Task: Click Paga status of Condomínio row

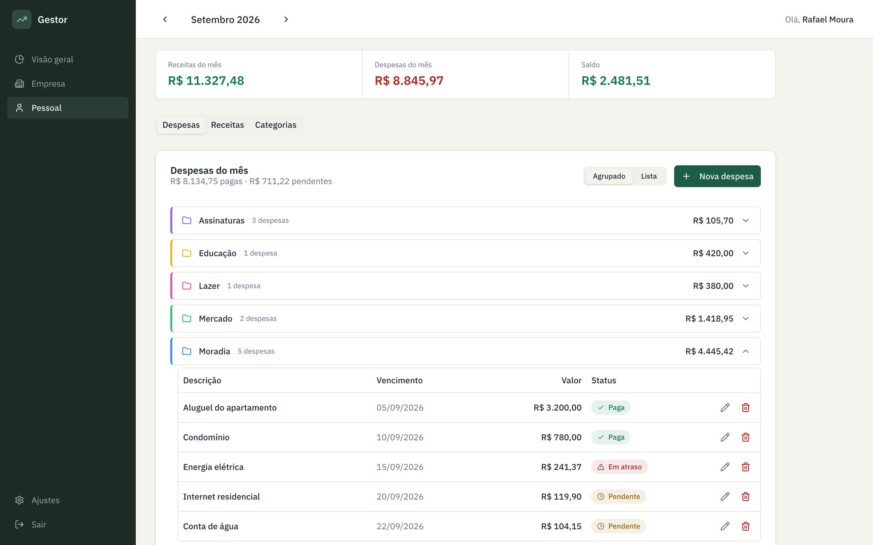Action: pos(611,437)
